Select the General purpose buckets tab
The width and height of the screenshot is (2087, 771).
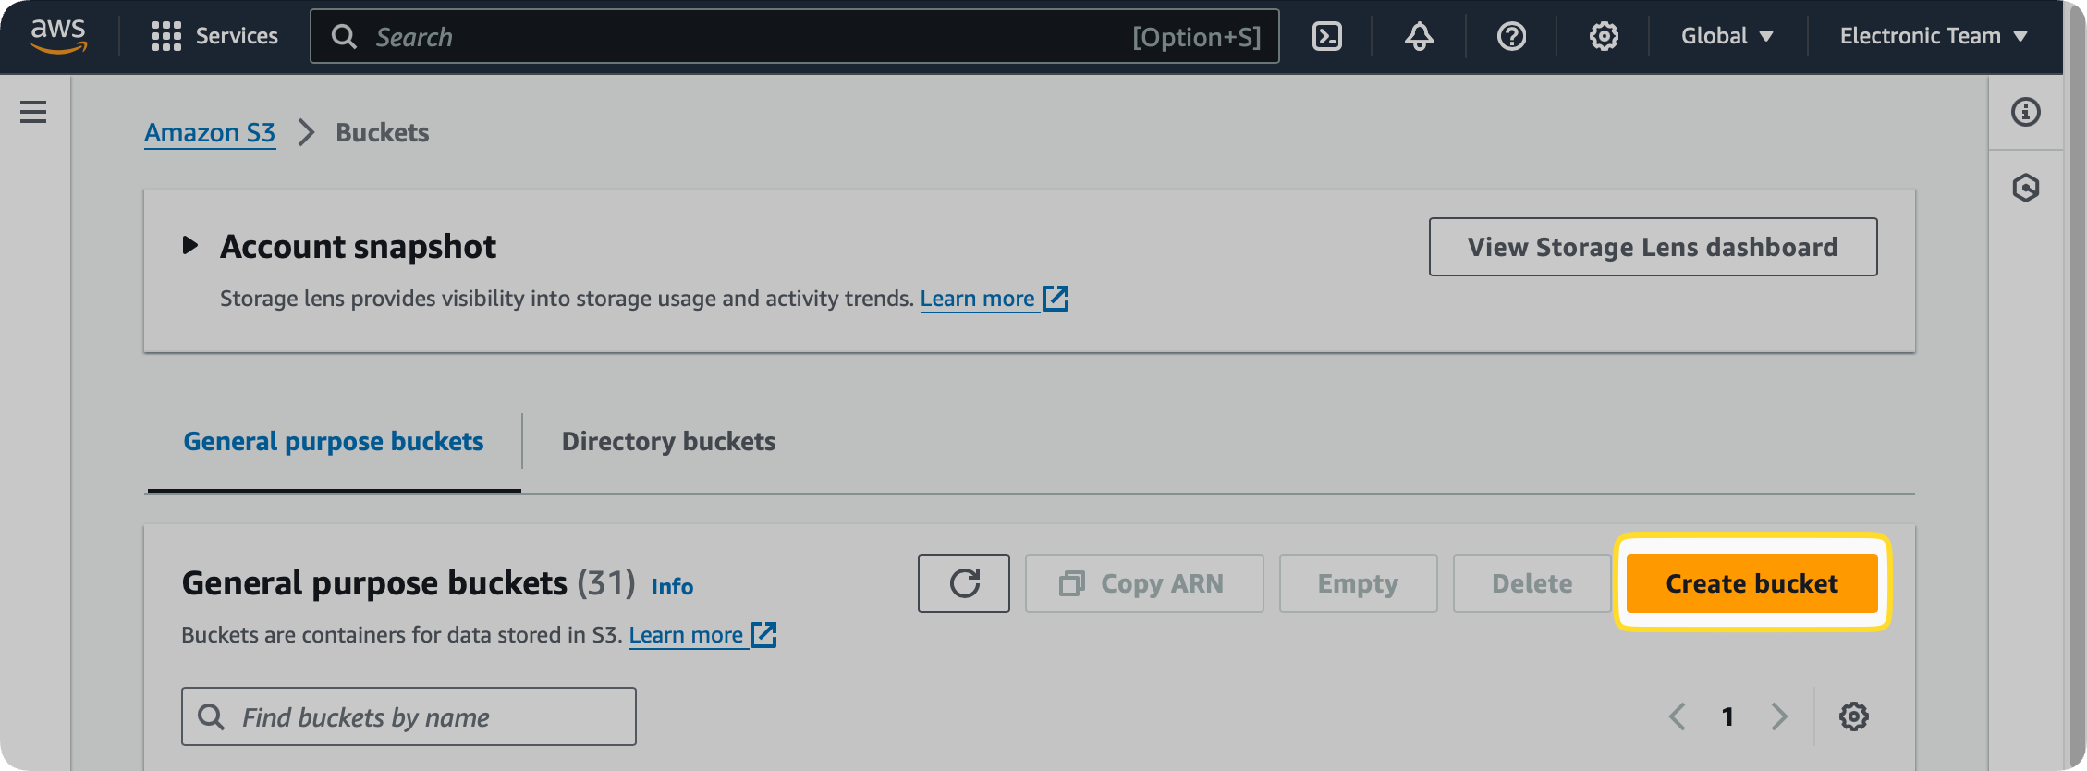coord(333,441)
